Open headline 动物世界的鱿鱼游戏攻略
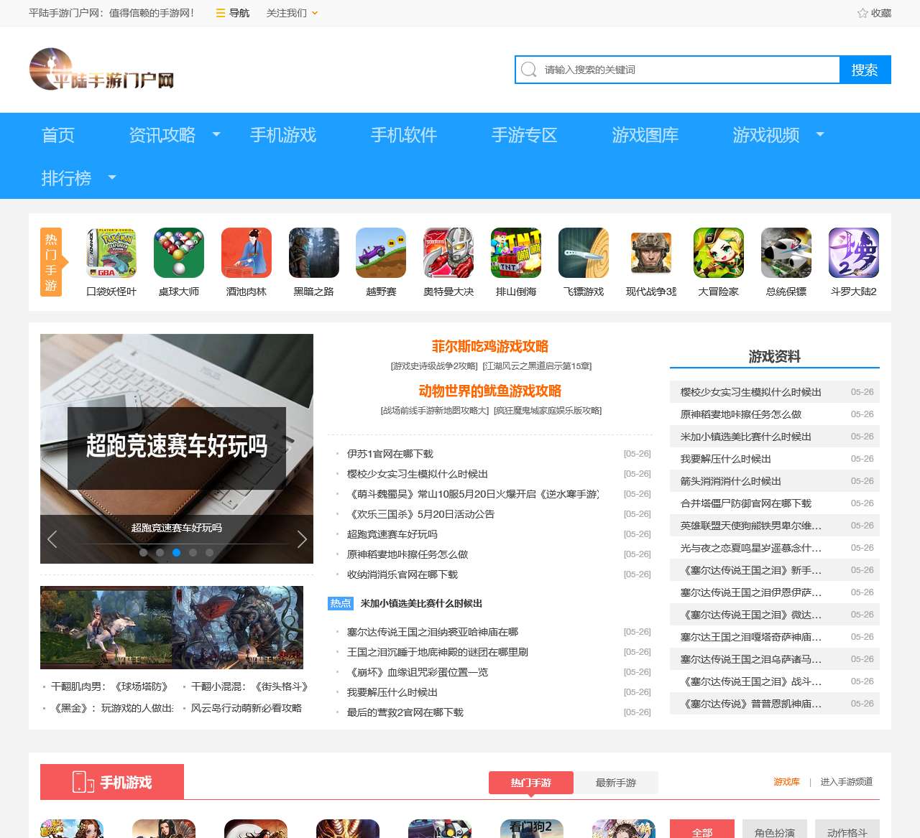Image resolution: width=920 pixels, height=838 pixels. point(490,391)
